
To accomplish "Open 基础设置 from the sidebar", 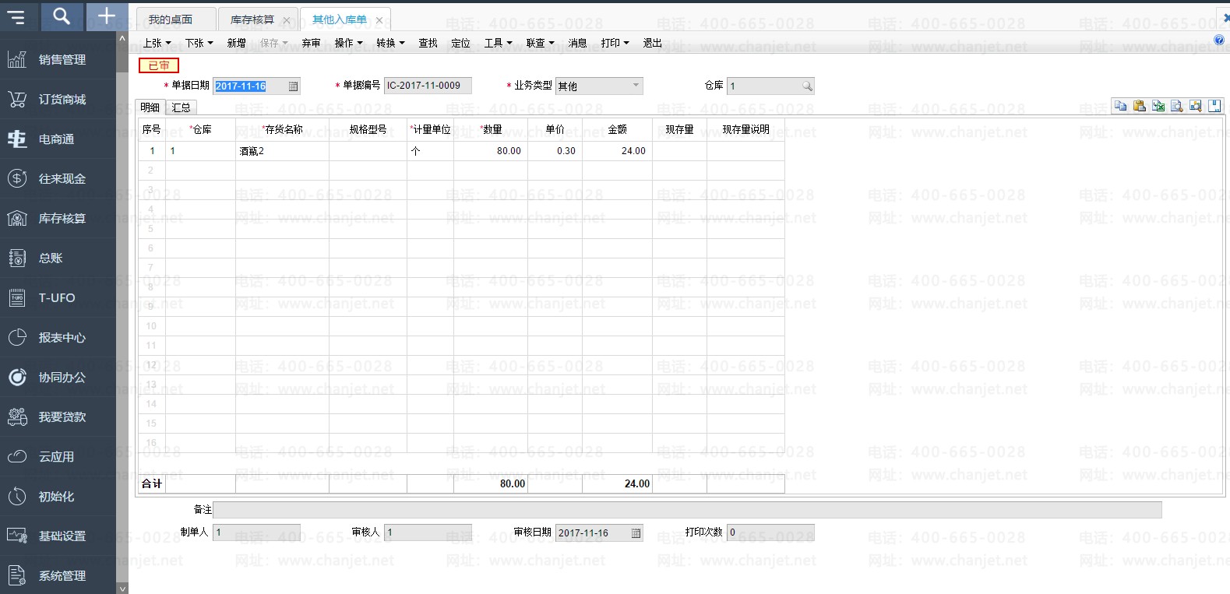I will 58,536.
